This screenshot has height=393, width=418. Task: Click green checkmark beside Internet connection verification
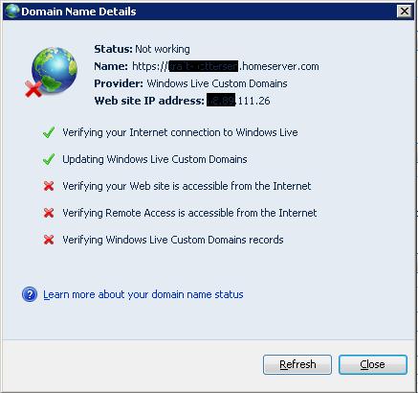pos(49,132)
